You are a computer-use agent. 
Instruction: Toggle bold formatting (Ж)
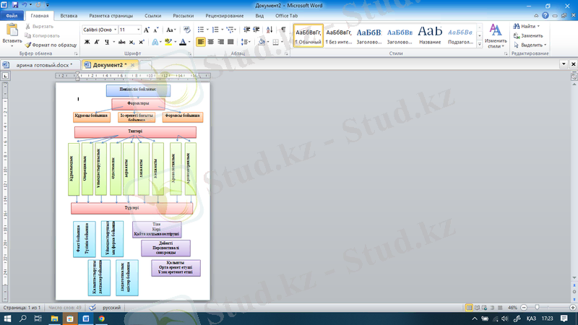click(x=87, y=43)
